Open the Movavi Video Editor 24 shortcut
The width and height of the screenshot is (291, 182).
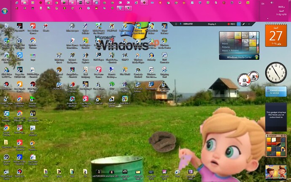(x=20, y=160)
